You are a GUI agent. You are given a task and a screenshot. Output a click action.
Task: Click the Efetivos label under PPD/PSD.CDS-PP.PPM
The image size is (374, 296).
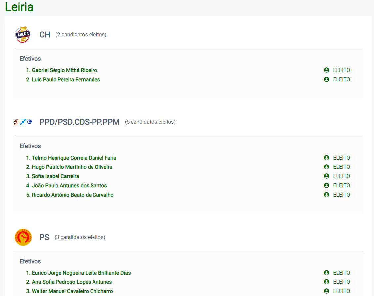pyautogui.click(x=30, y=146)
